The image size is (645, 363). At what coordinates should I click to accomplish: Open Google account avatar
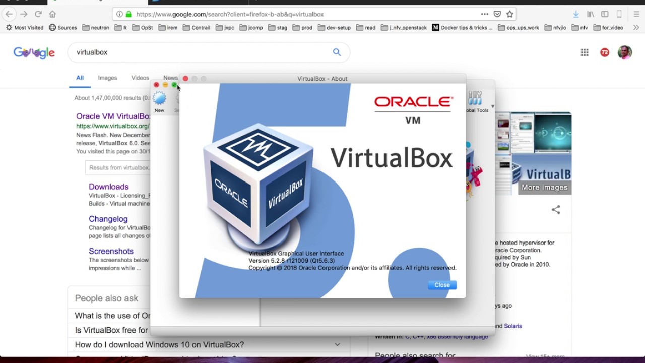point(625,52)
